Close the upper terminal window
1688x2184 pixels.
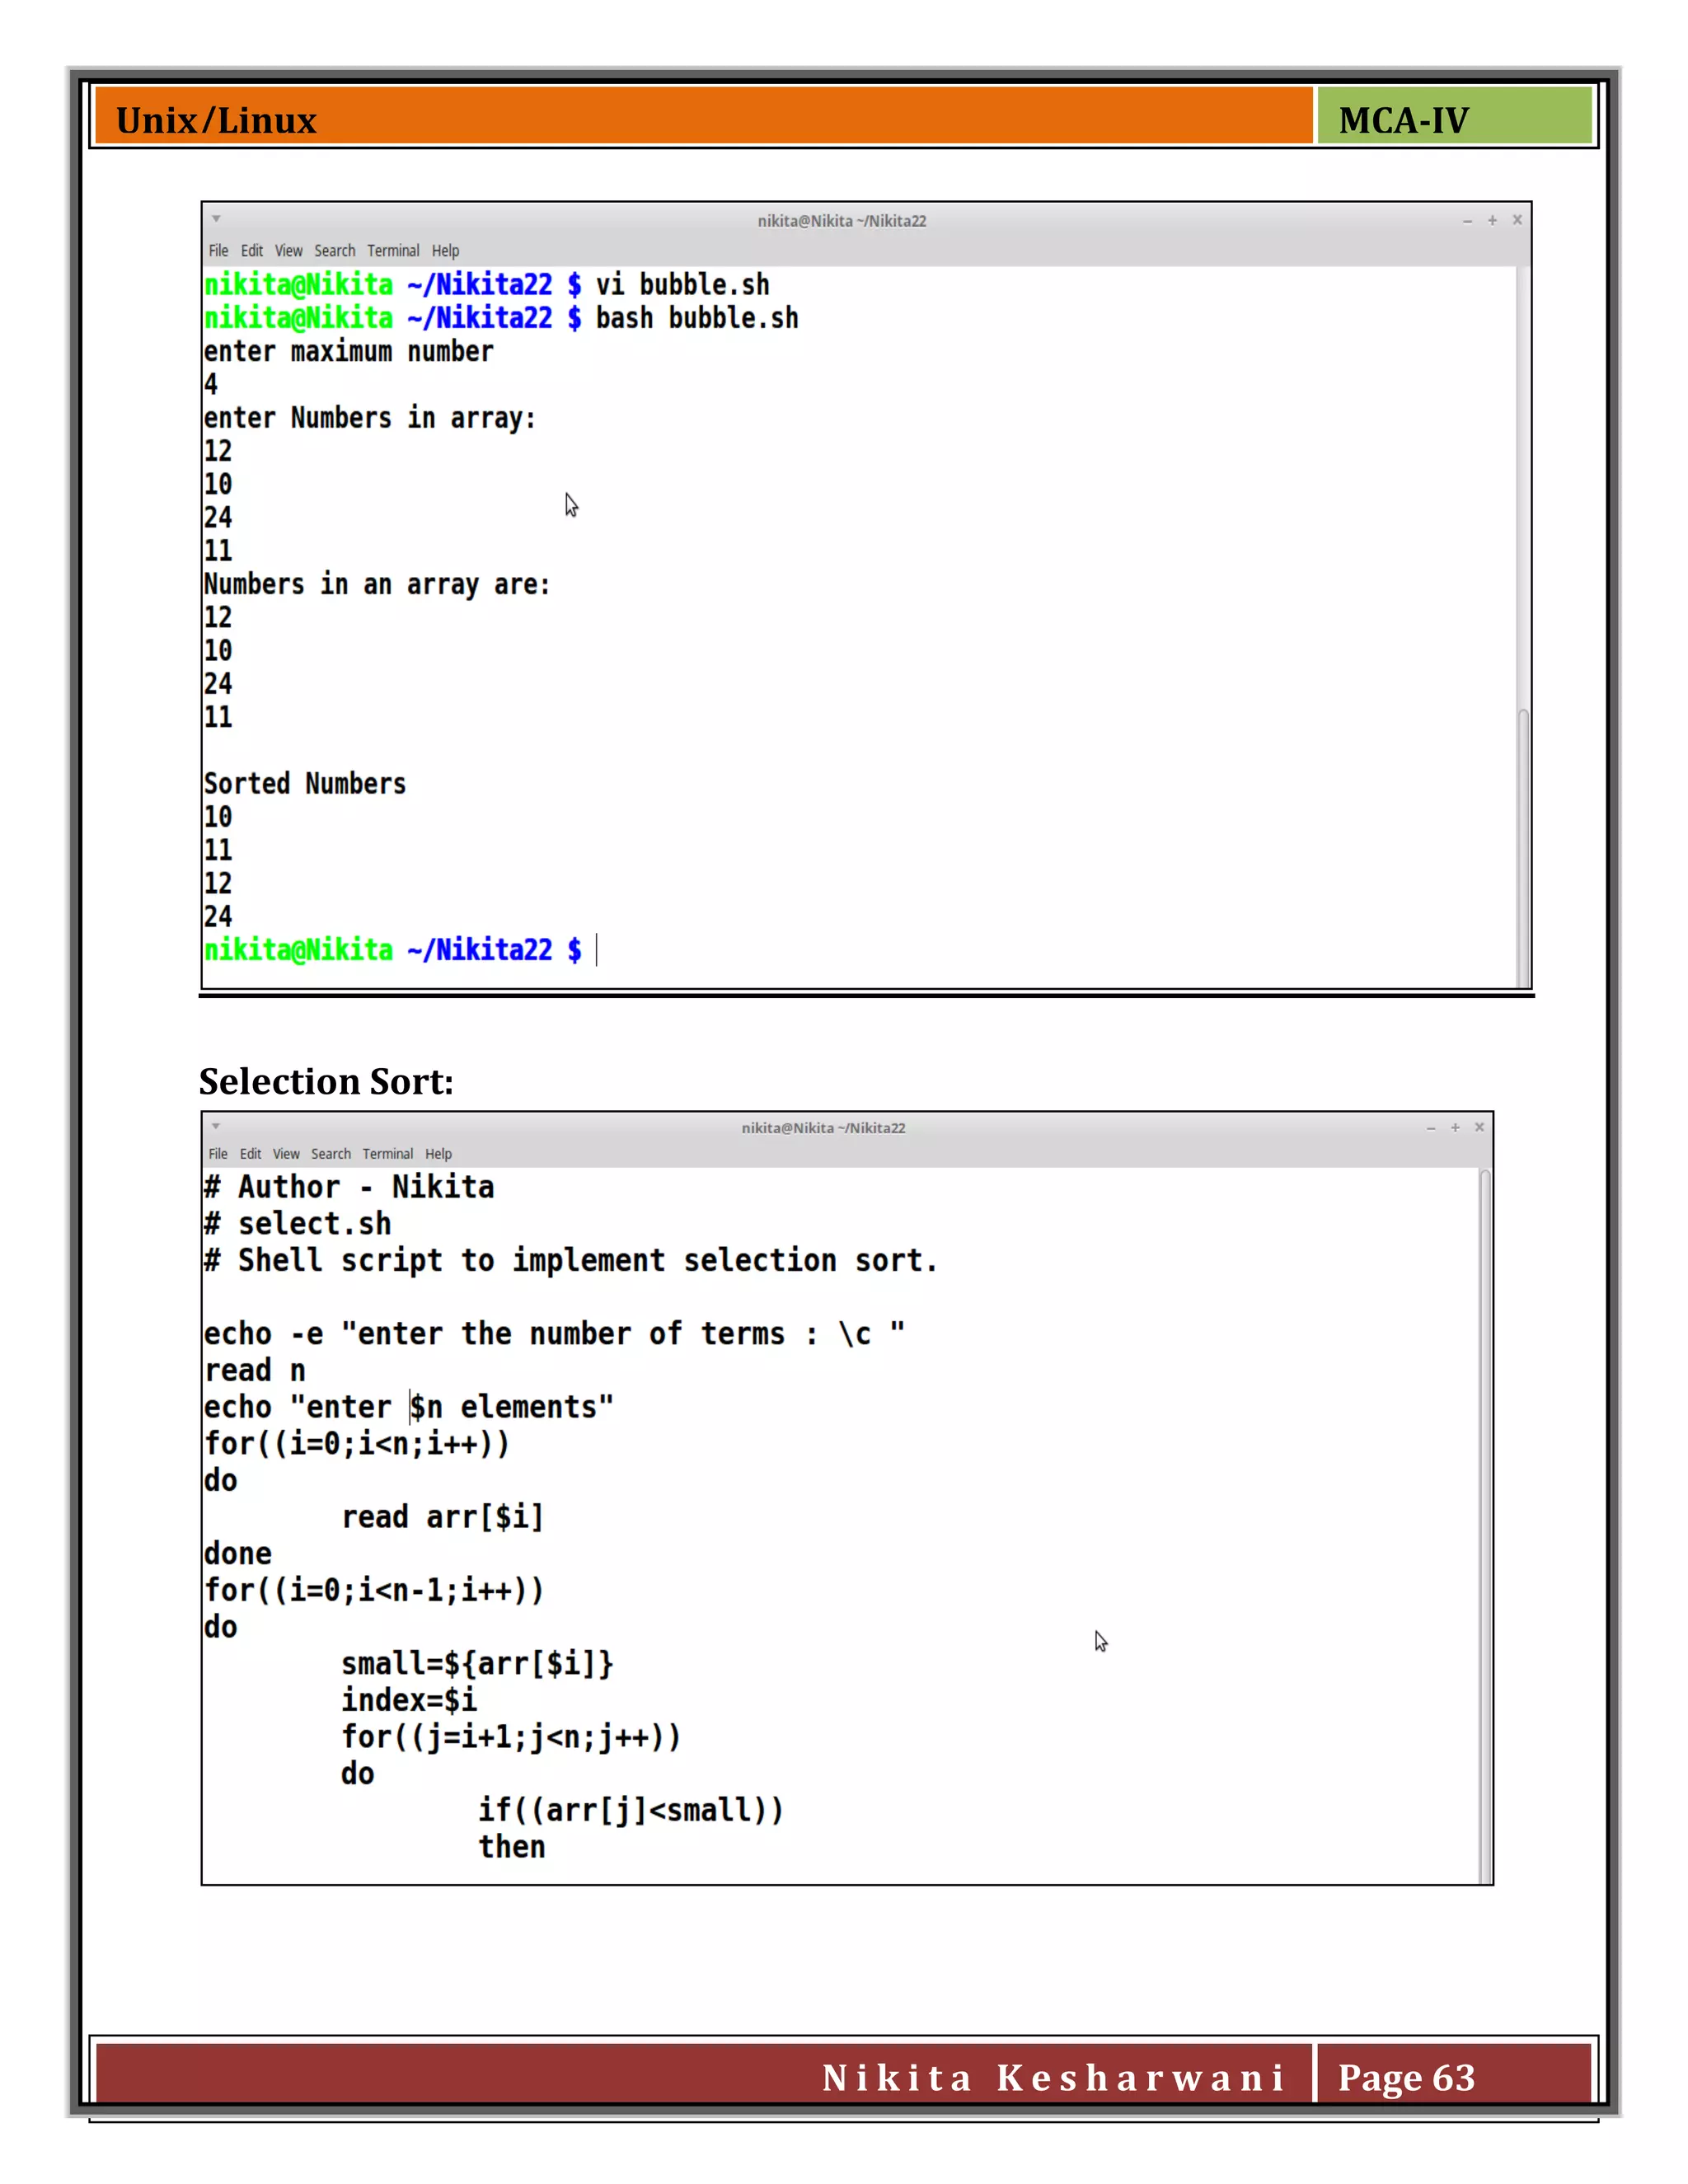point(1517,220)
